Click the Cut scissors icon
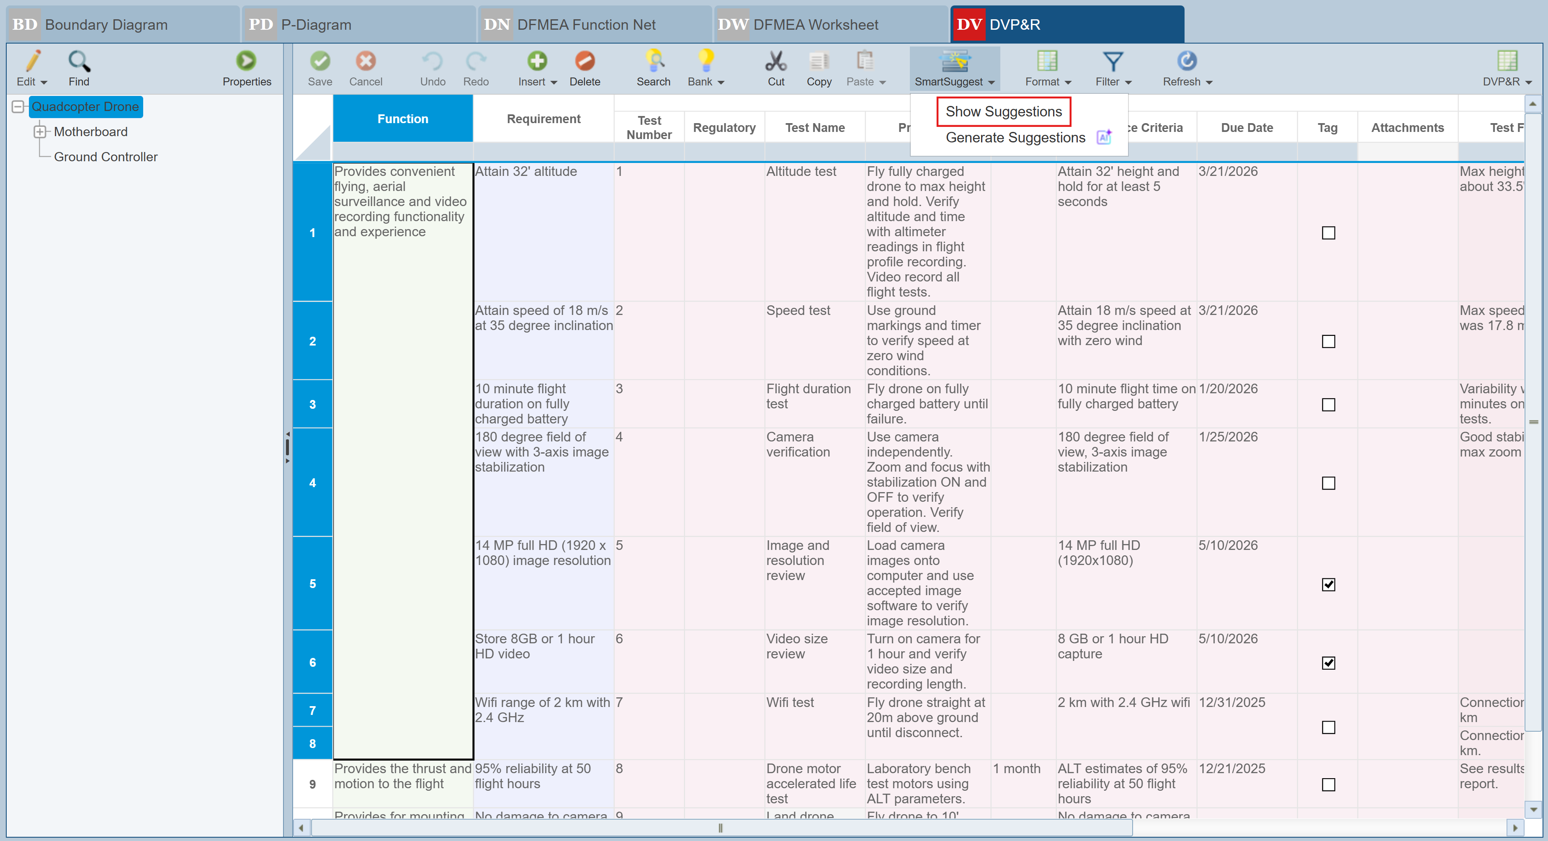Screen dimensions: 1548x841 pyautogui.click(x=775, y=61)
